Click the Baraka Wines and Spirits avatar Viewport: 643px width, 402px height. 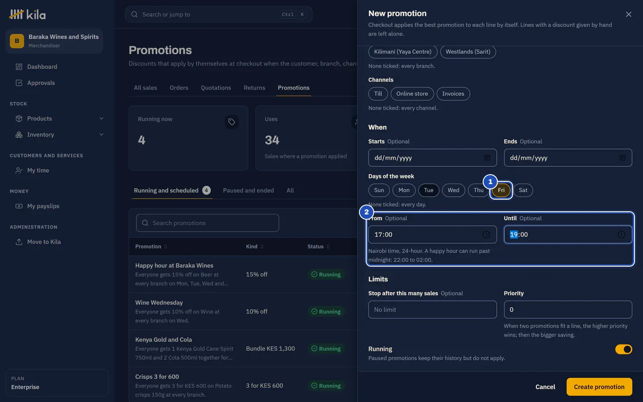tap(17, 41)
